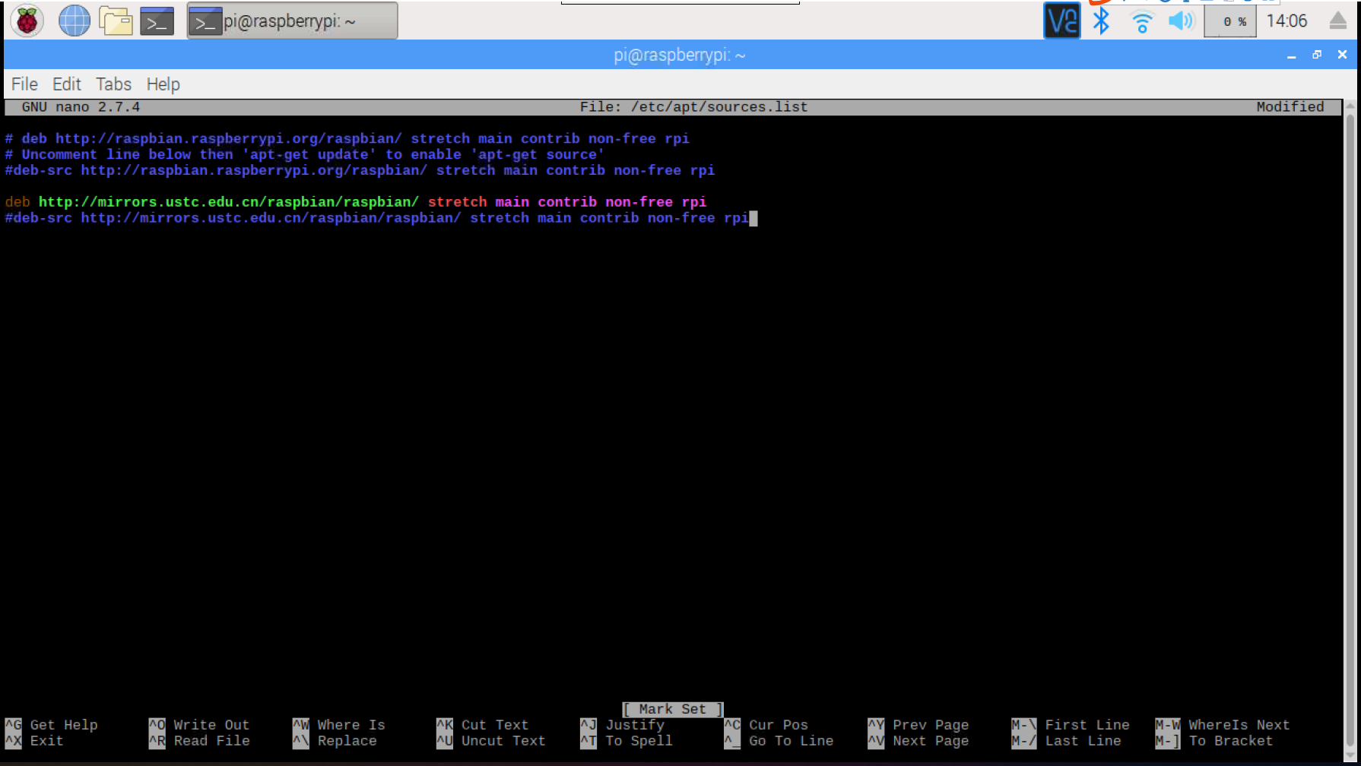Minimize the terminal window
The image size is (1361, 766).
[1291, 55]
